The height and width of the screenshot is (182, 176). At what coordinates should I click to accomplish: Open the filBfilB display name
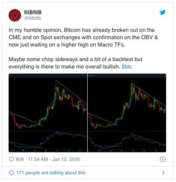[x=33, y=12]
